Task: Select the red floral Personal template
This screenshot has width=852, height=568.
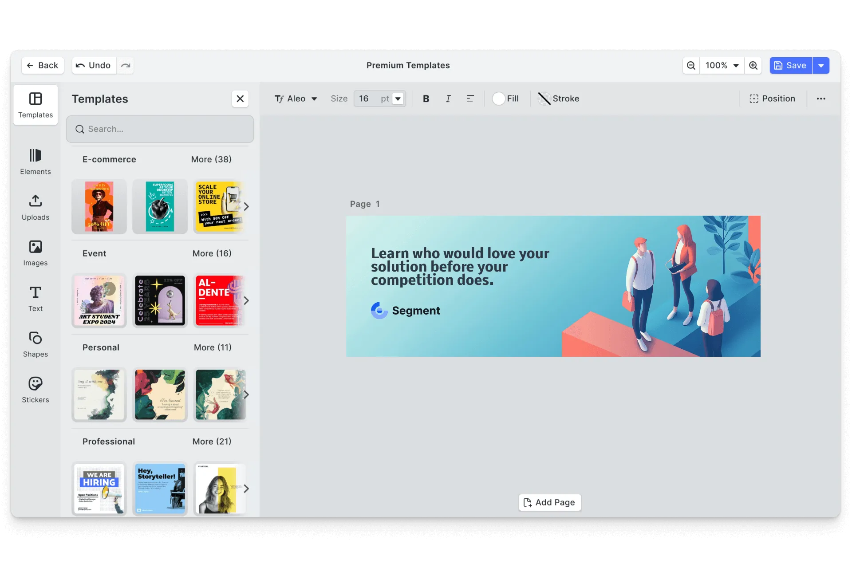Action: pos(160,395)
